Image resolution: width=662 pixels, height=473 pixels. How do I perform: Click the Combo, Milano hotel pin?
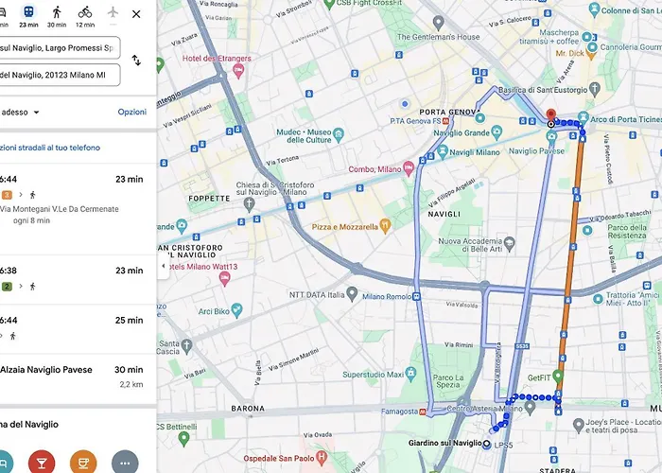(x=409, y=168)
